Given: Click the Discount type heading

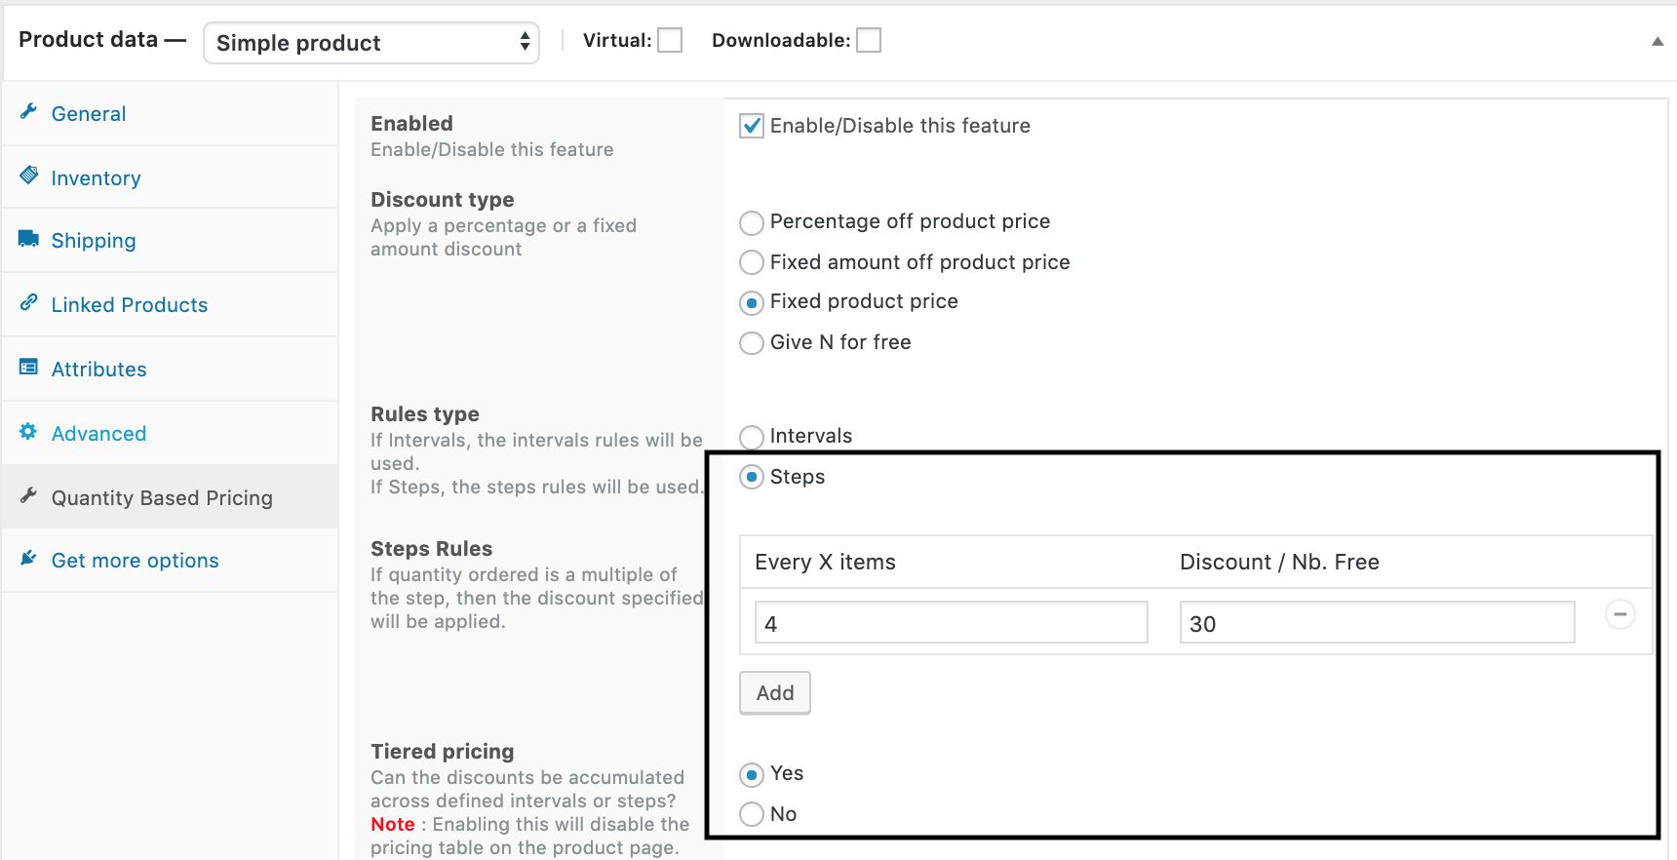Looking at the screenshot, I should [442, 200].
